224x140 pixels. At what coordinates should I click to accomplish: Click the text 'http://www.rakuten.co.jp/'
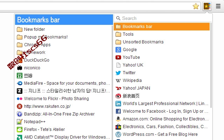click(47, 106)
